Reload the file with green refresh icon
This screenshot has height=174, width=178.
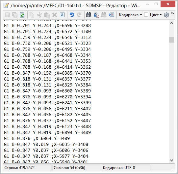pos(22,15)
